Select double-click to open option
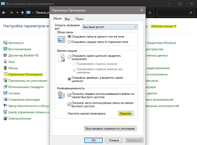Image resolution: width=197 pixels, height=145 pixels. [x=69, y=79]
